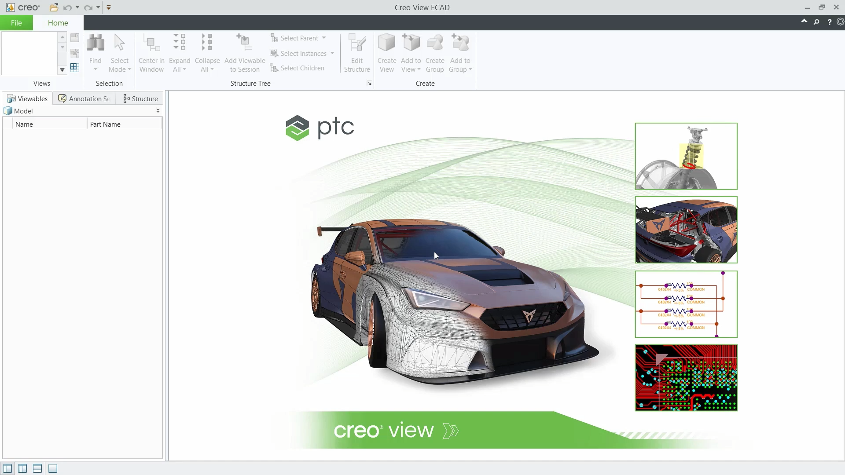Switch to the Home ribbon tab
Viewport: 845px width, 475px height.
[x=58, y=23]
